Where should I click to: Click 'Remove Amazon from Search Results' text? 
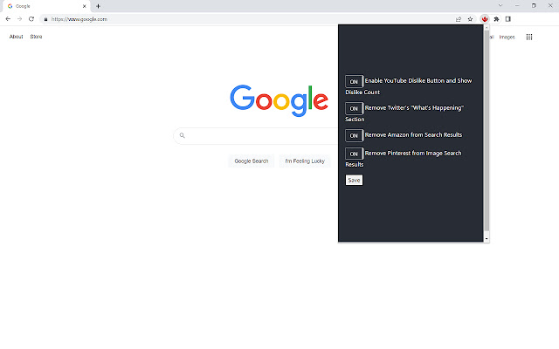point(413,134)
